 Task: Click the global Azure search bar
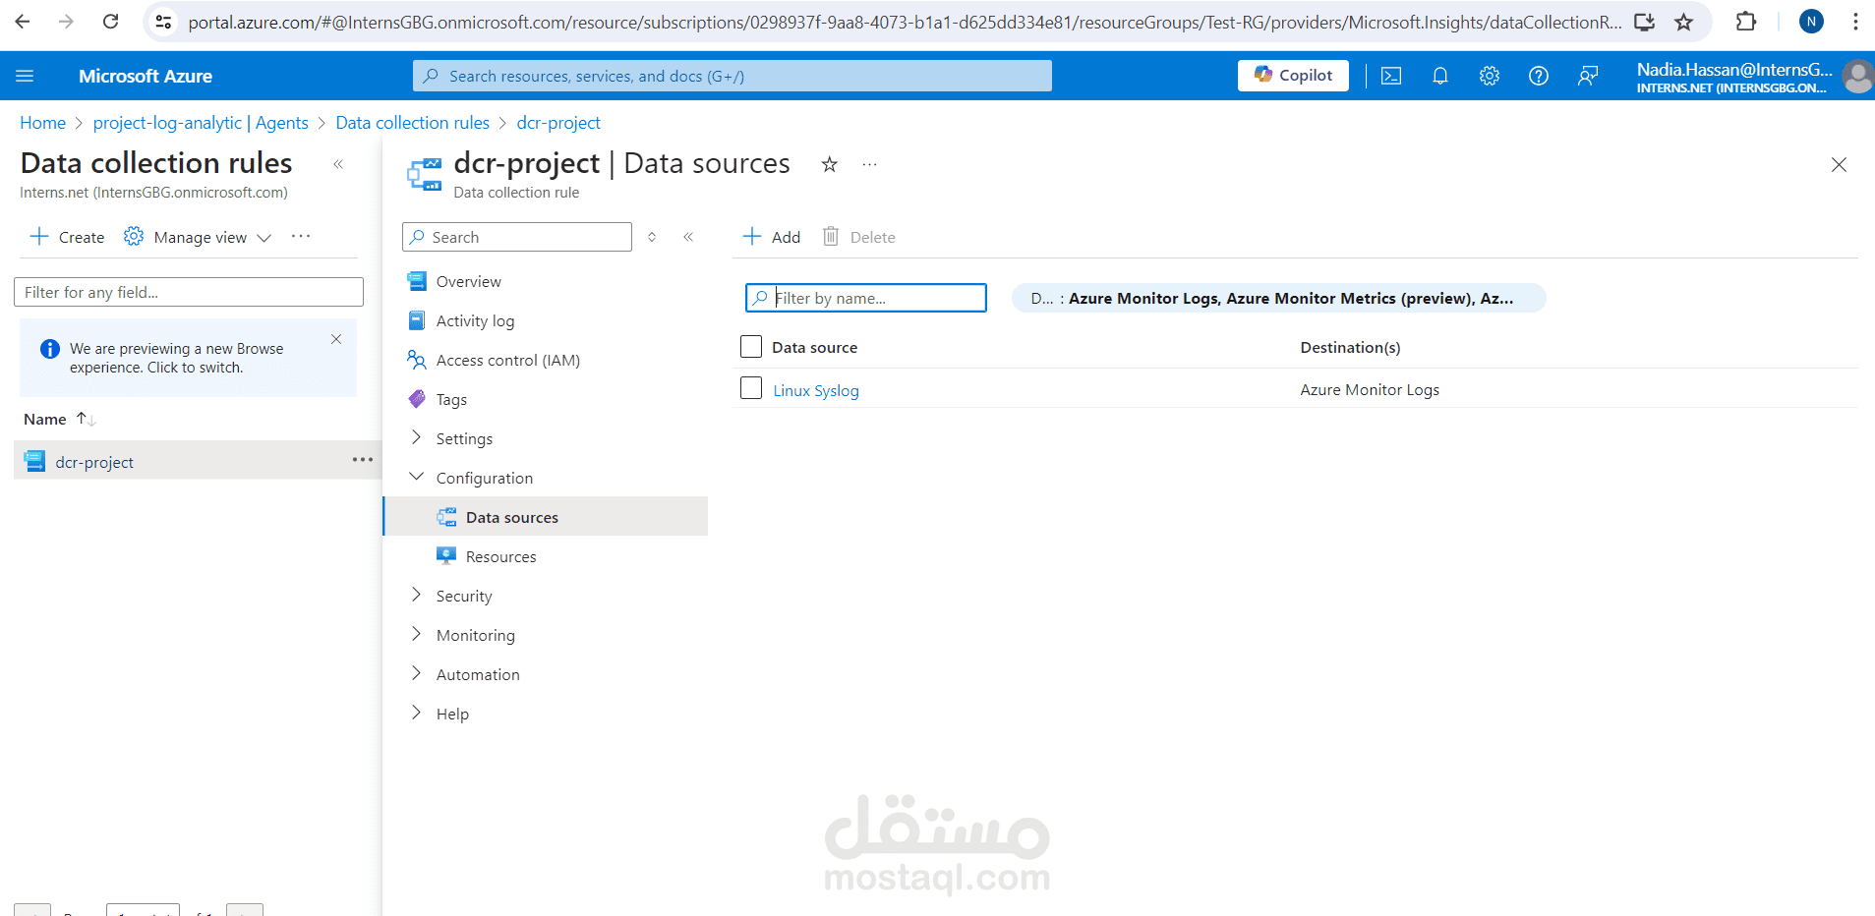tap(732, 76)
